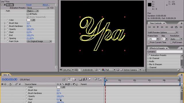Jump to last frame in Time Controls

point(167,27)
